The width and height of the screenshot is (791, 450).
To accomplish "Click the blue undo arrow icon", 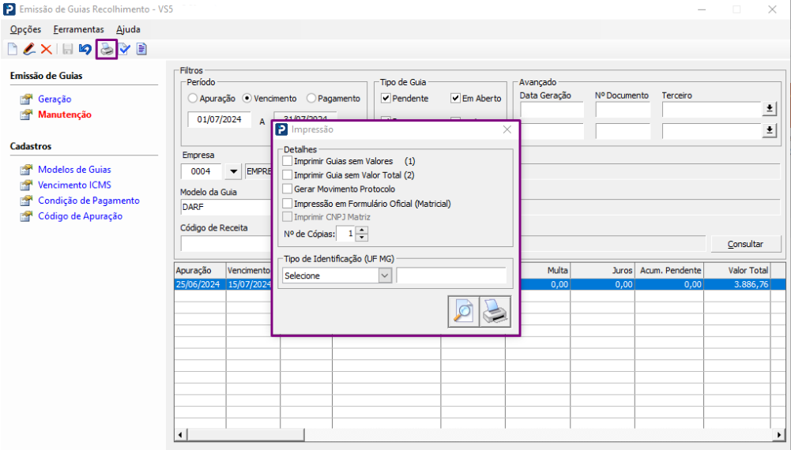I will click(85, 50).
